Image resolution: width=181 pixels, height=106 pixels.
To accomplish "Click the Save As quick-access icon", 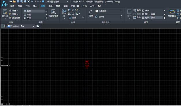I will click(x=21, y=1).
